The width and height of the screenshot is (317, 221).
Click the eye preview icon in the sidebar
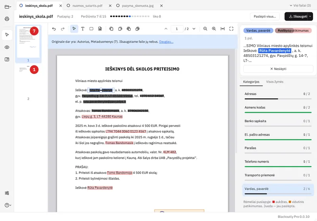click(x=7, y=47)
